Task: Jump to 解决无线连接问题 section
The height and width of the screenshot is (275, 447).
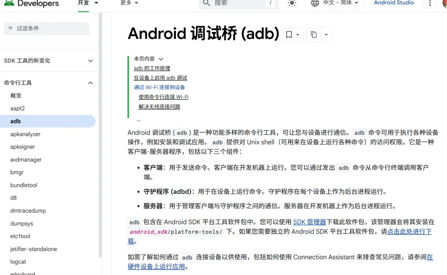Action: point(159,107)
